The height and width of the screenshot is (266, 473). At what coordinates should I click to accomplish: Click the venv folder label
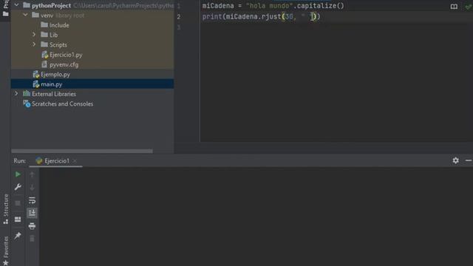[47, 15]
